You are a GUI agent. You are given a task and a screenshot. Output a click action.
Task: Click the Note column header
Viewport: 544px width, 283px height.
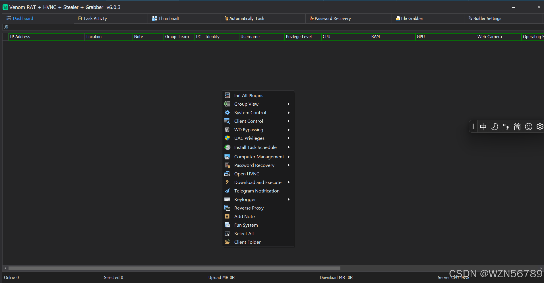[x=148, y=37]
